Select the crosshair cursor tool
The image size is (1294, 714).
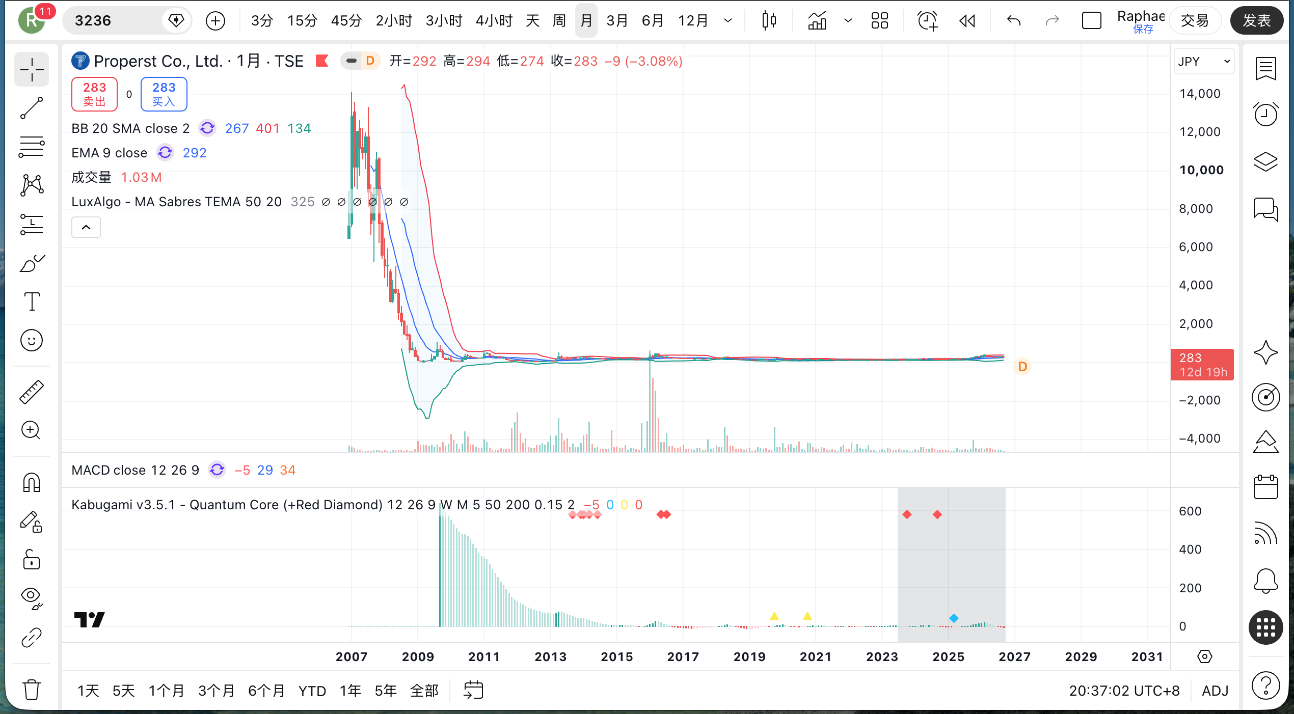(x=32, y=69)
